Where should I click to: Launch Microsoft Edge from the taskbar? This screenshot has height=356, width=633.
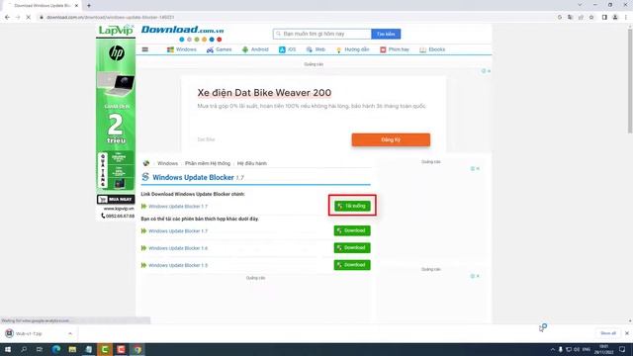click(x=56, y=349)
